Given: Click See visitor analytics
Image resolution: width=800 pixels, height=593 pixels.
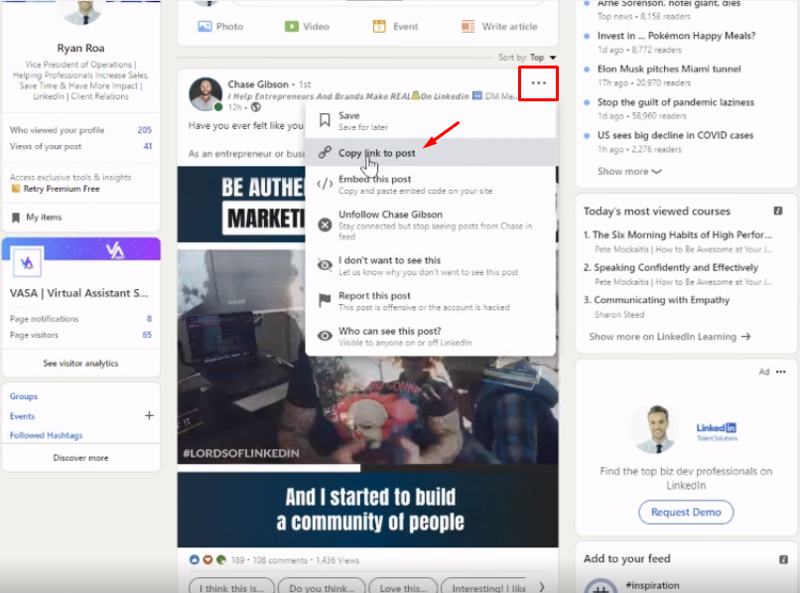Looking at the screenshot, I should 80,364.
